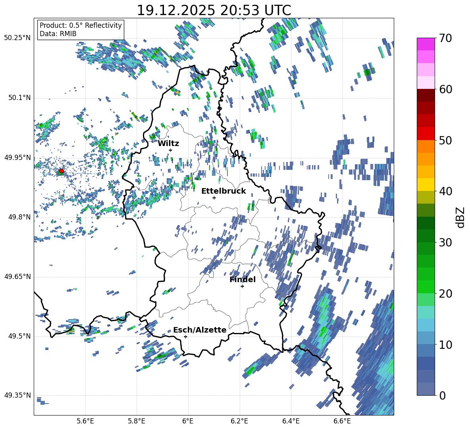This screenshot has height=429, width=470.
Task: Click the colorbar tick label 40
Action: [445, 191]
